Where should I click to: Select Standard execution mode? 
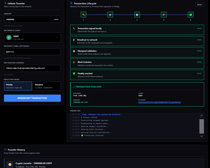pyautogui.click(x=47, y=86)
